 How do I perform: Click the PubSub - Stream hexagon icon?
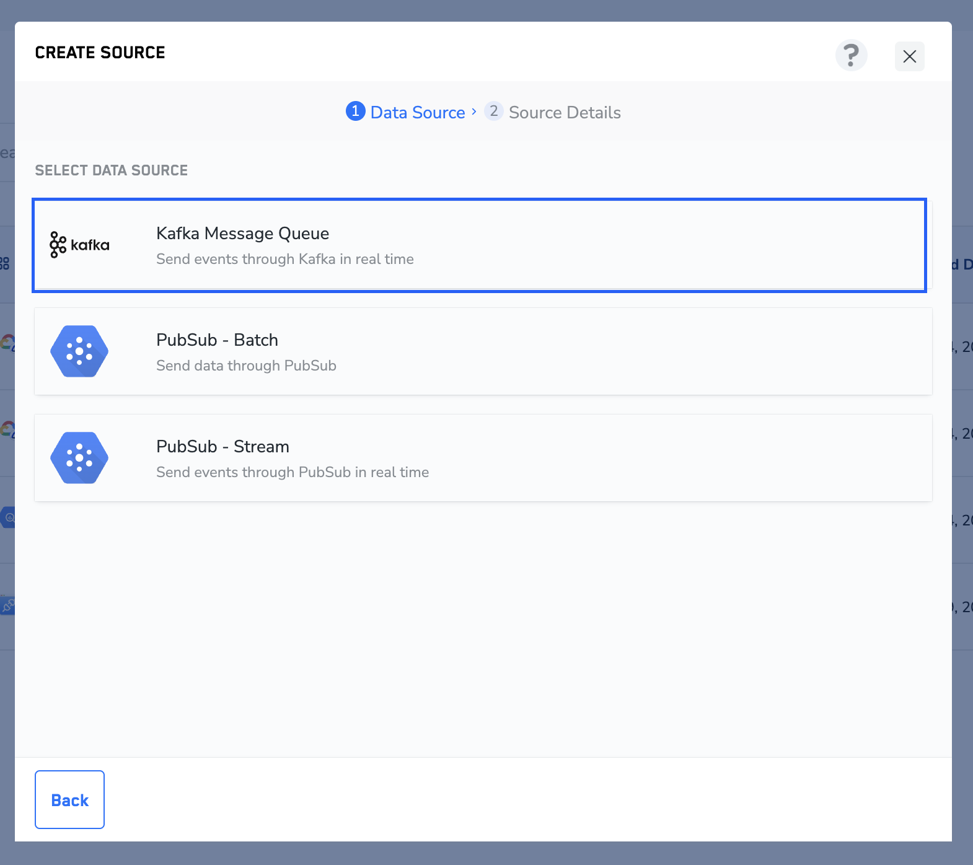coord(79,458)
